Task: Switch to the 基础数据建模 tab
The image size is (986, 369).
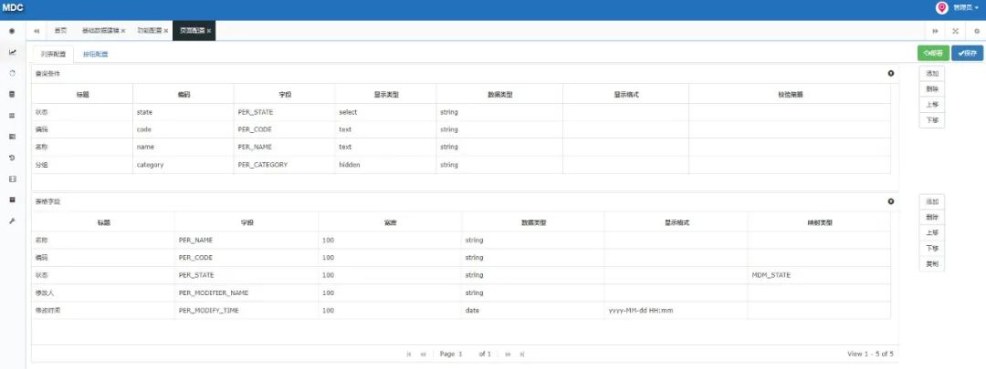Action: 100,30
